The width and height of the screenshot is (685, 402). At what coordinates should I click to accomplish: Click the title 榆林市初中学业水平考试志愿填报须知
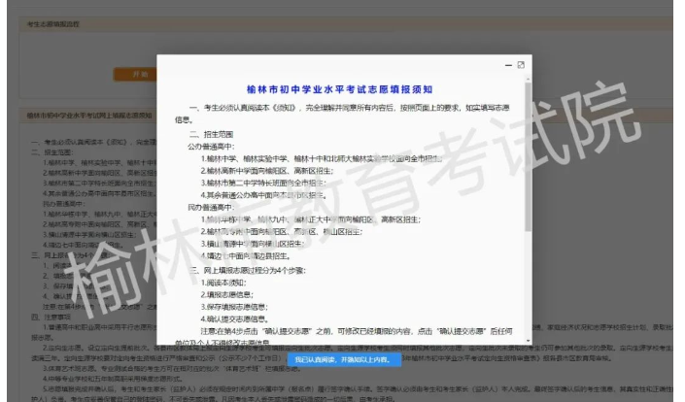[x=339, y=89]
